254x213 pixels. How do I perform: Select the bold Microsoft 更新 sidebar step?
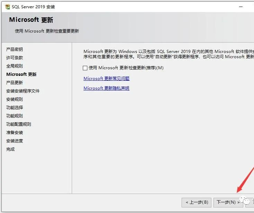coord(21,74)
